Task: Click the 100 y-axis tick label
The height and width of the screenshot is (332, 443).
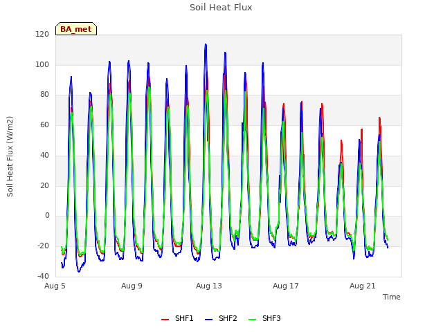Action: (42, 64)
